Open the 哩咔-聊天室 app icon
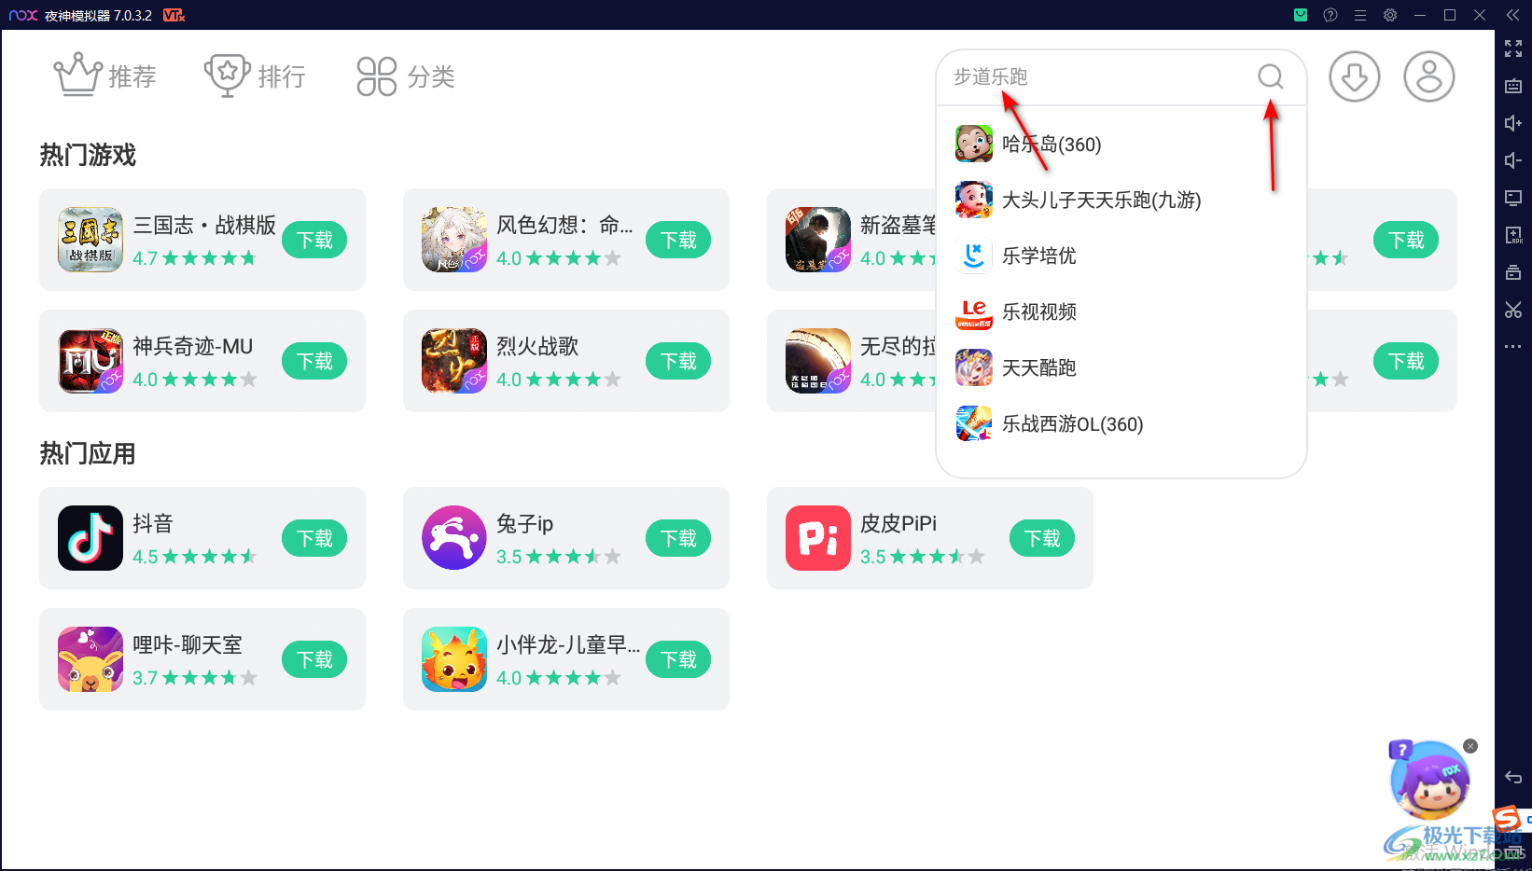Screen dimensions: 1532x871 tap(91, 659)
